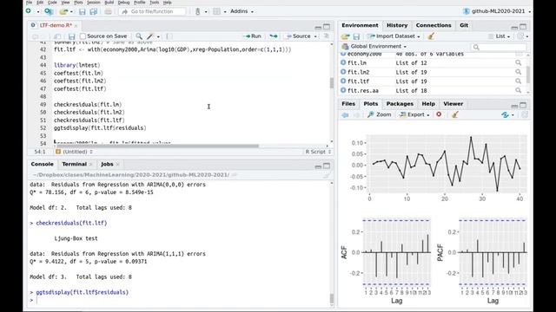Viewport: 556px width, 312px height.
Task: View fit.lm2 via its magnifier icon
Action: click(x=518, y=72)
